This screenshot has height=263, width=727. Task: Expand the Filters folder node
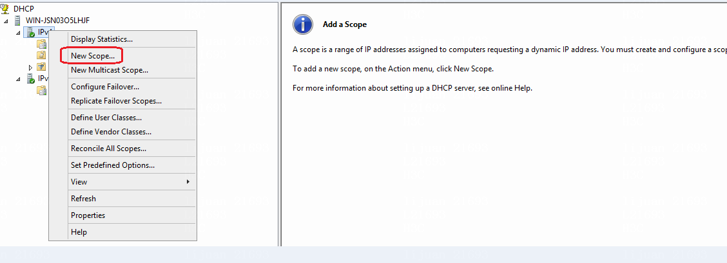(30, 68)
